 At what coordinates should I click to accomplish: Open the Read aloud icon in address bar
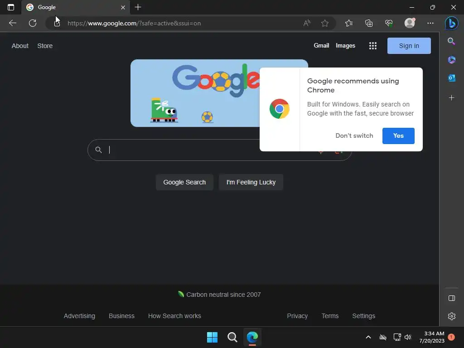pos(307,23)
